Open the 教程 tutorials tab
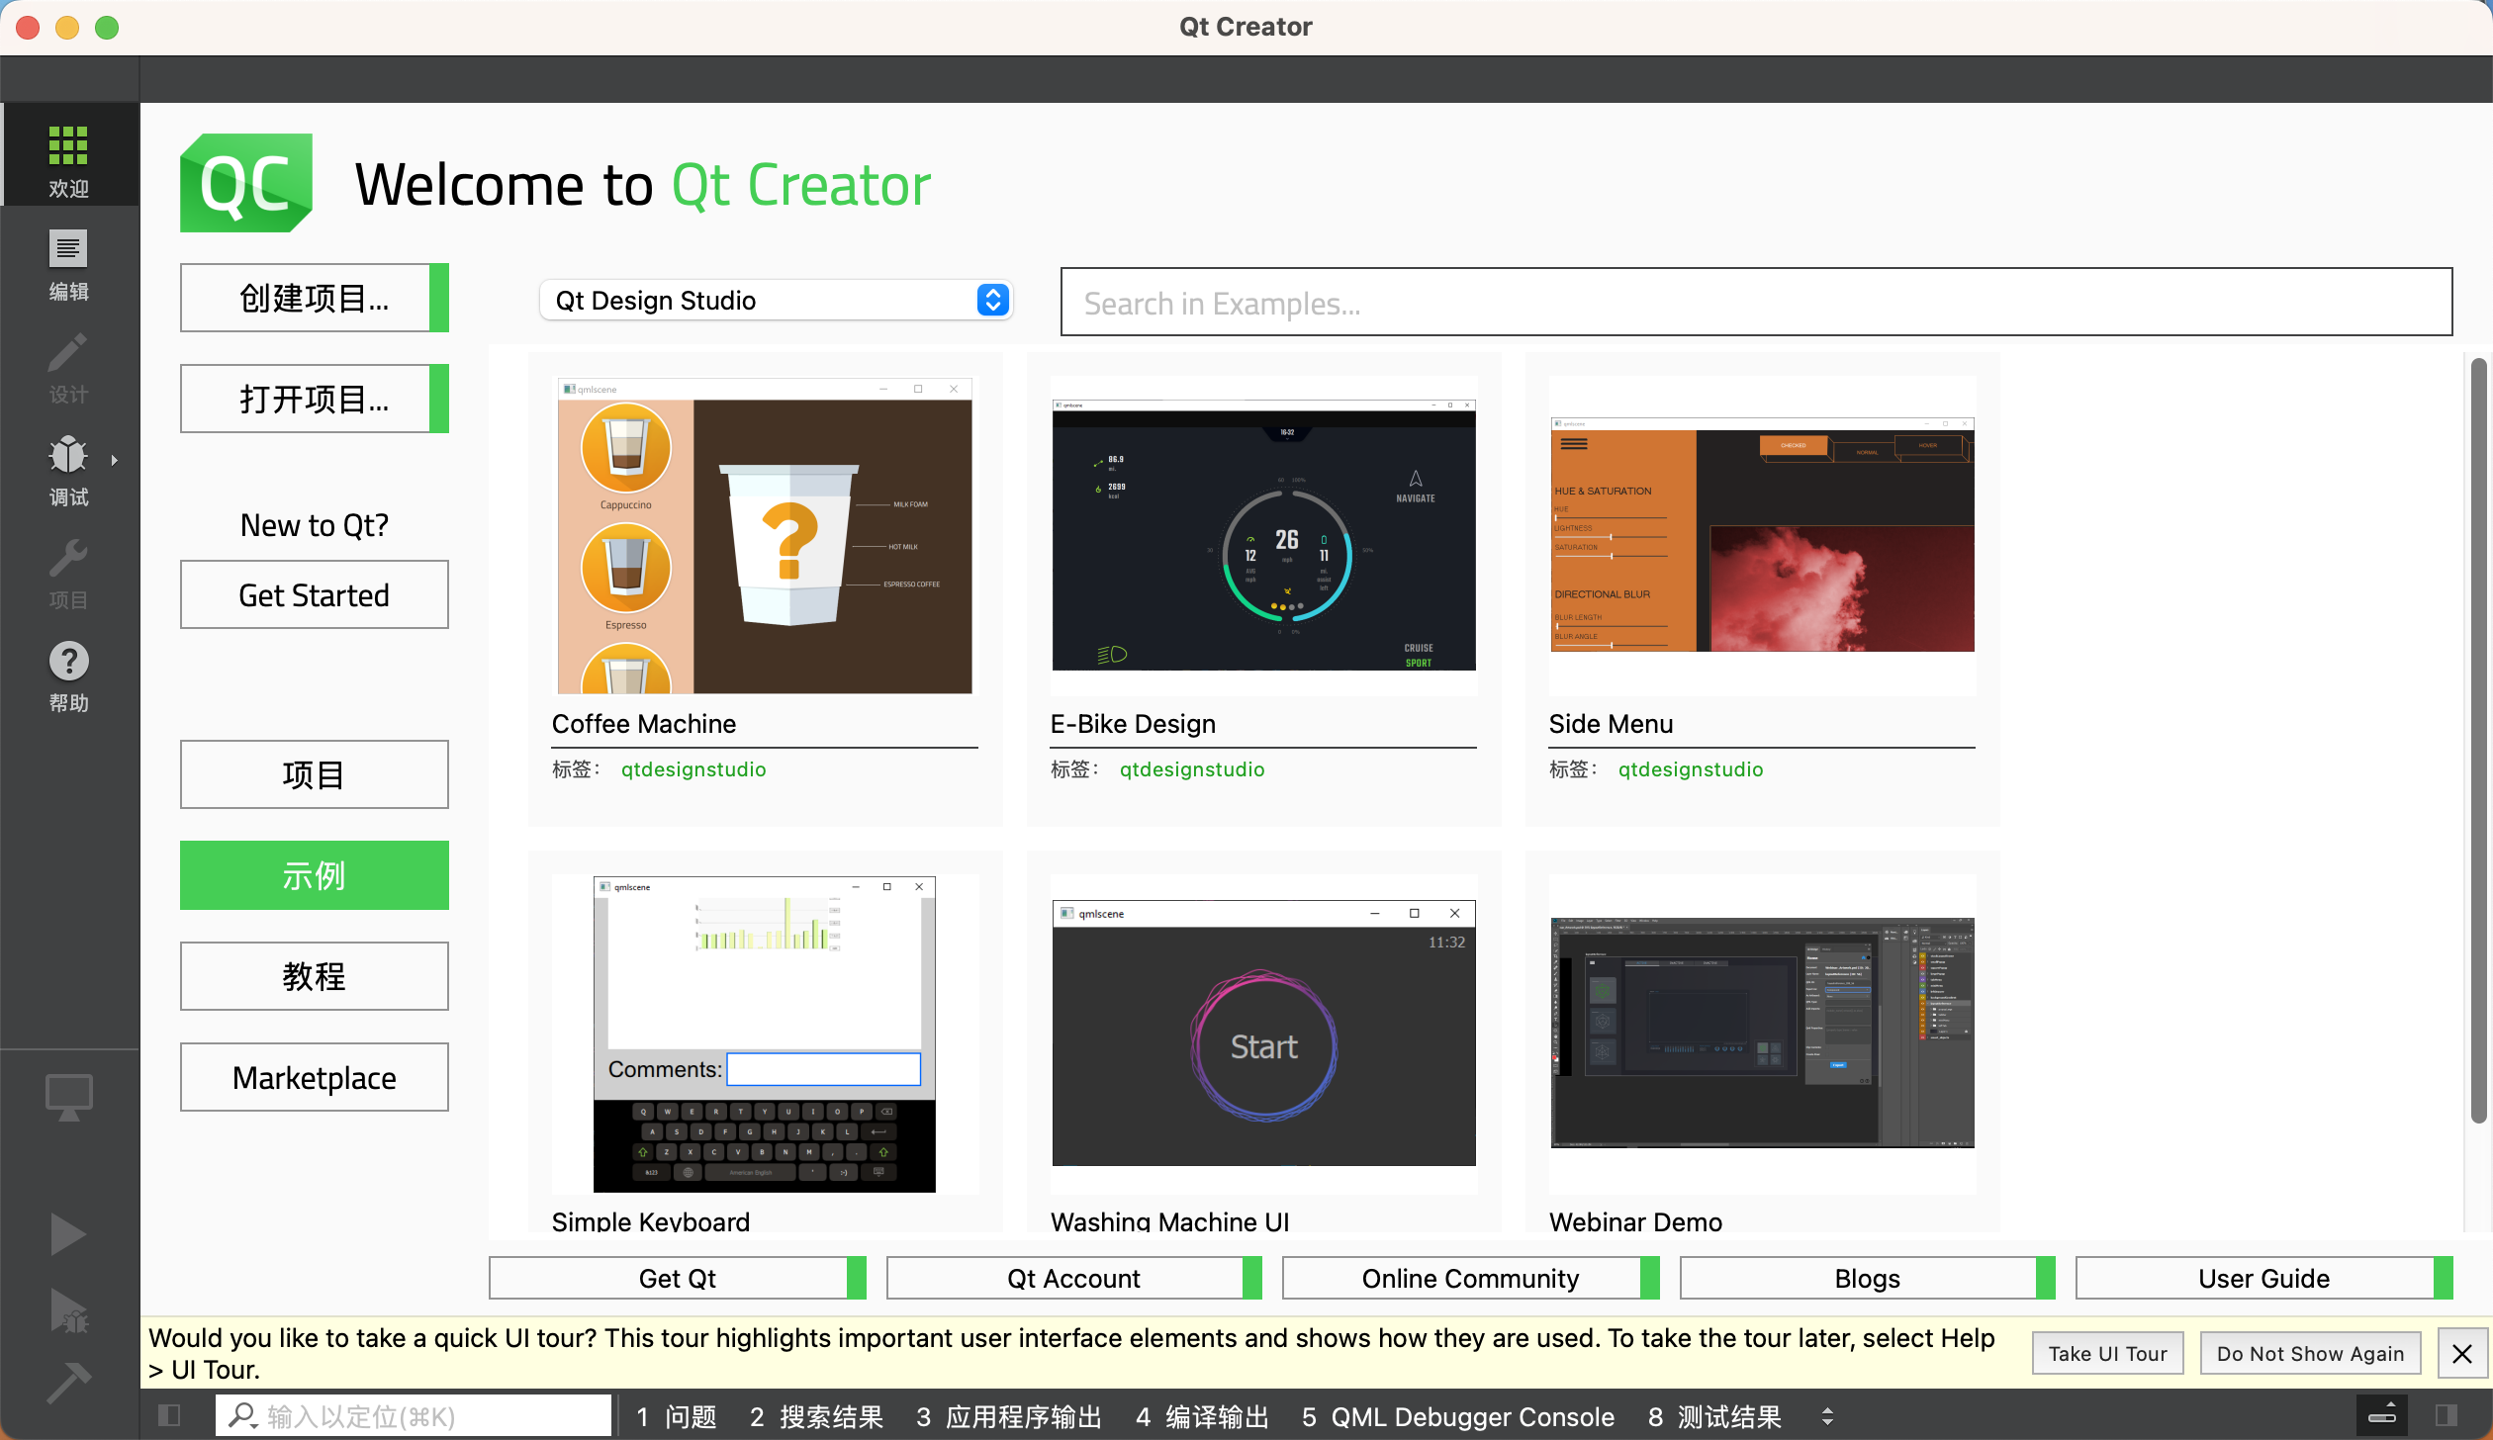 coord(315,976)
